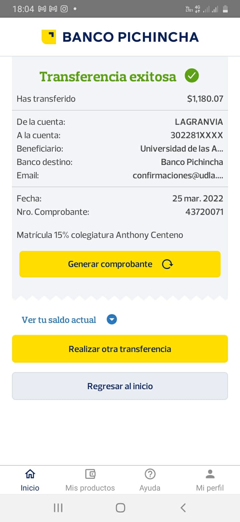240x522 pixels.
Task: Open Mi perfil person icon
Action: [210, 474]
